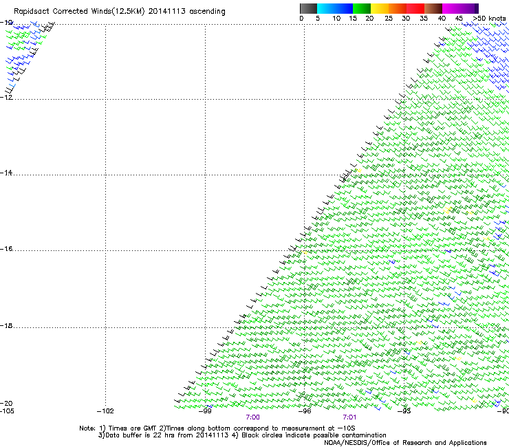Select the yellow 20–25 knots legend segment
The width and height of the screenshot is (509, 447).
pos(380,8)
